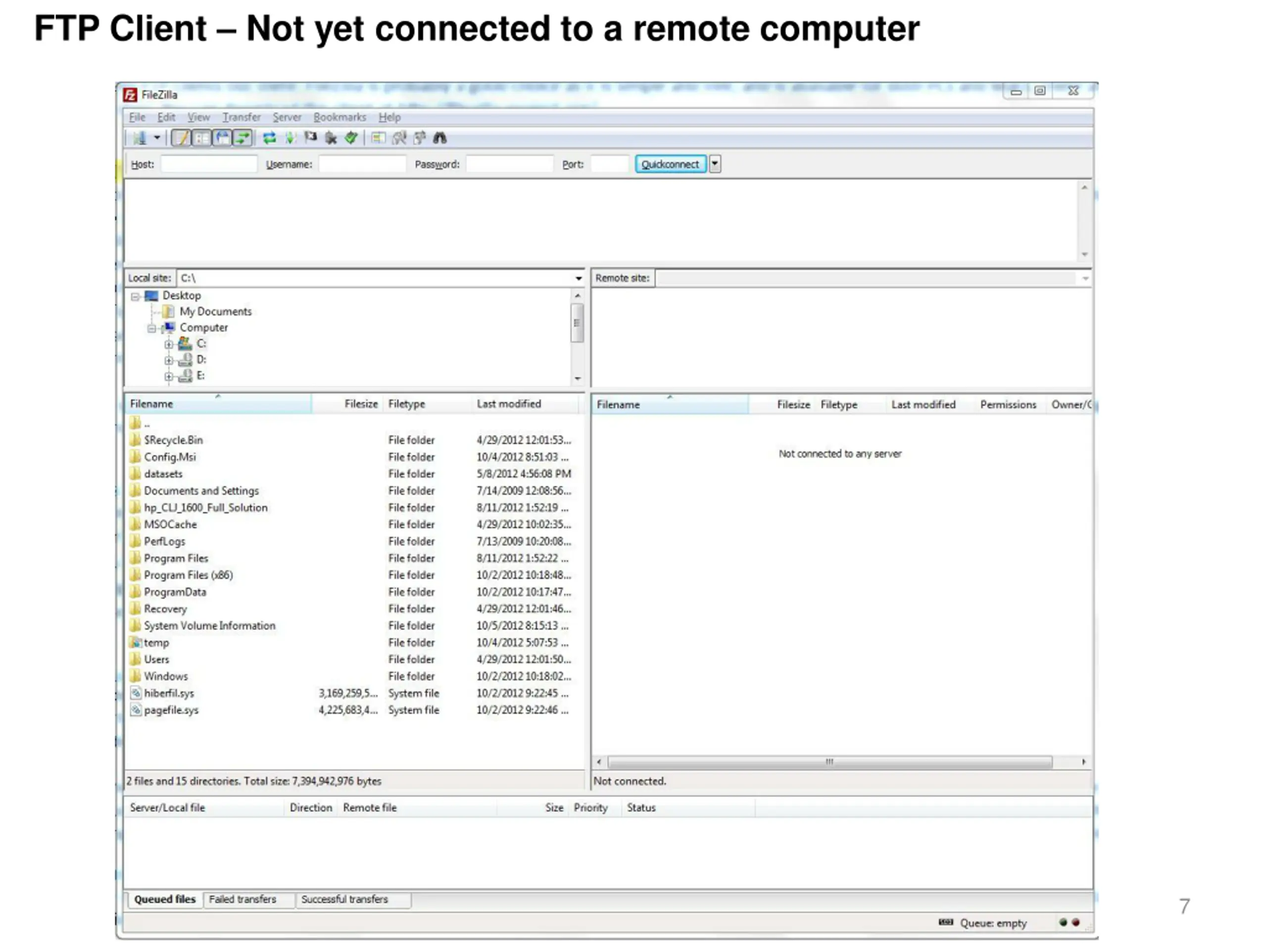Open the Site Manager icon
This screenshot has height=950, width=1267.
pyautogui.click(x=140, y=138)
